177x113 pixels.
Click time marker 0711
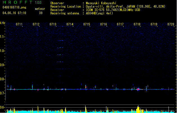(x=19, y=24)
